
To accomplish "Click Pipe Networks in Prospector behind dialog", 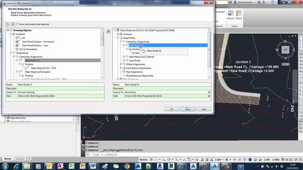I will (x=18, y=118).
